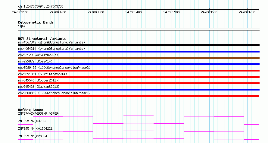
Task: Click the black bar for nsv4567342
Action: pyautogui.click(x=139, y=45)
